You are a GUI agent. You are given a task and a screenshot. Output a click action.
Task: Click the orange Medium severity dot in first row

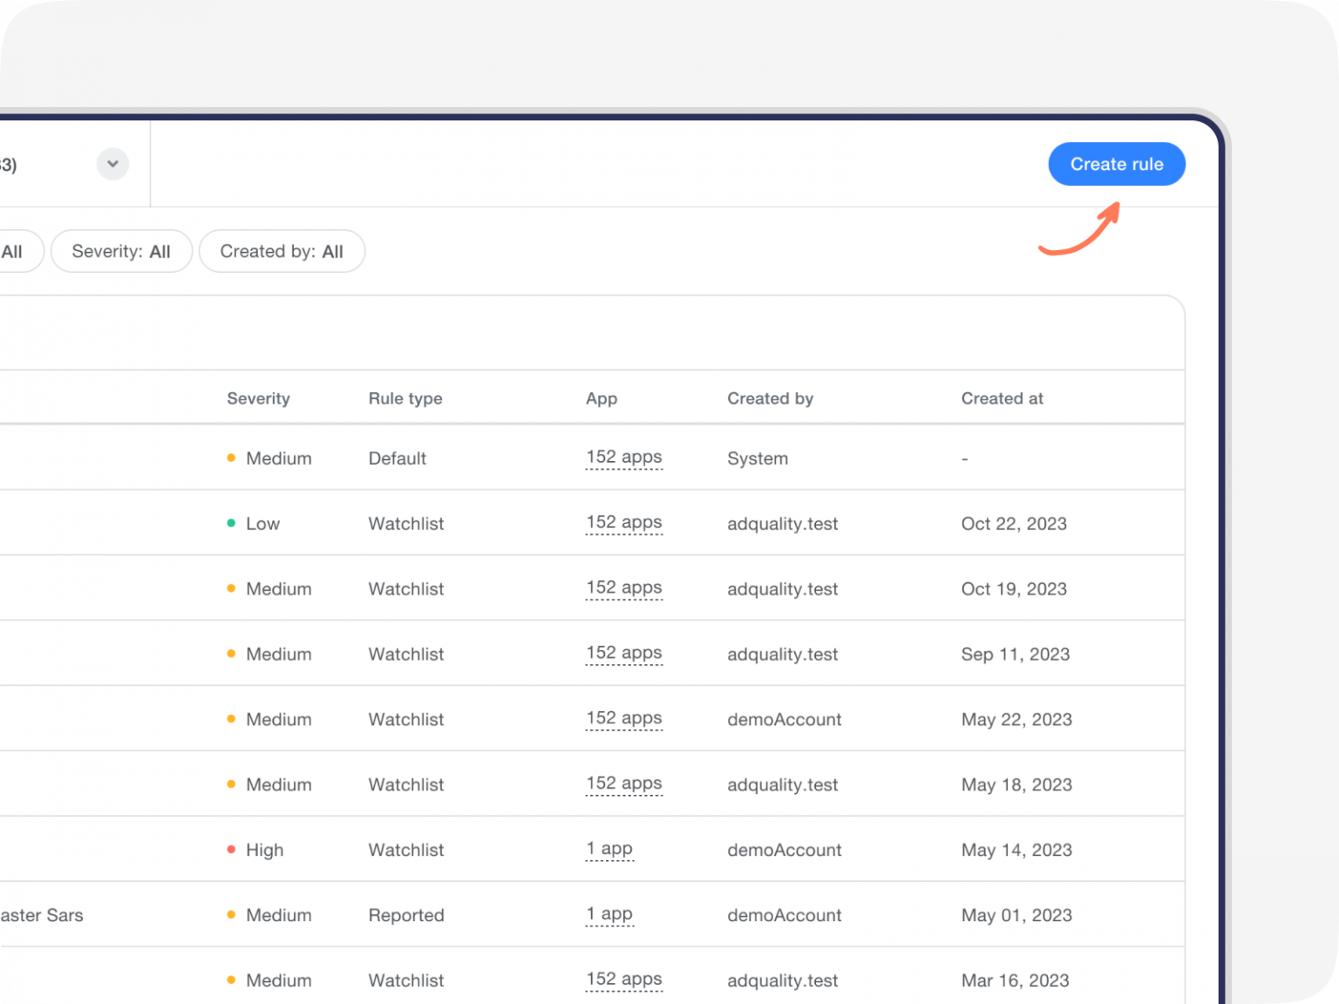pyautogui.click(x=231, y=457)
